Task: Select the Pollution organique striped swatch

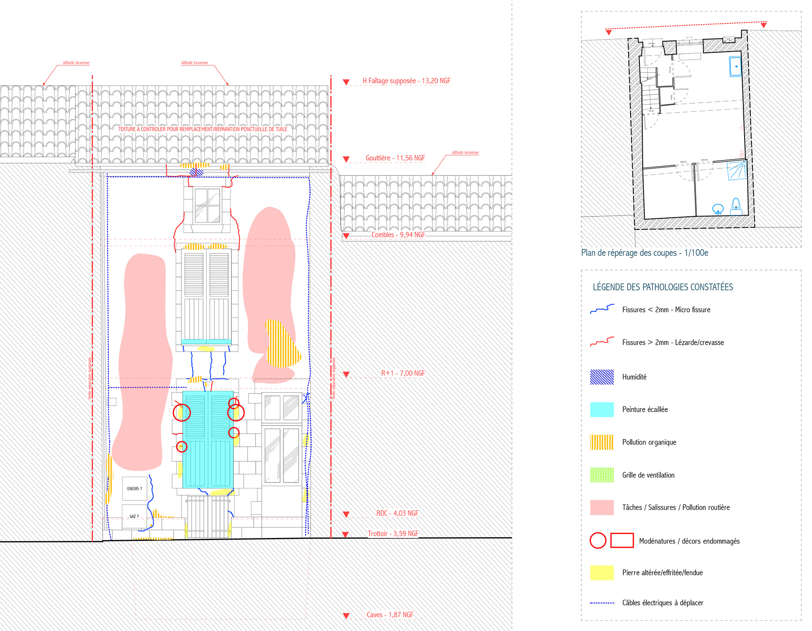Action: (x=602, y=442)
